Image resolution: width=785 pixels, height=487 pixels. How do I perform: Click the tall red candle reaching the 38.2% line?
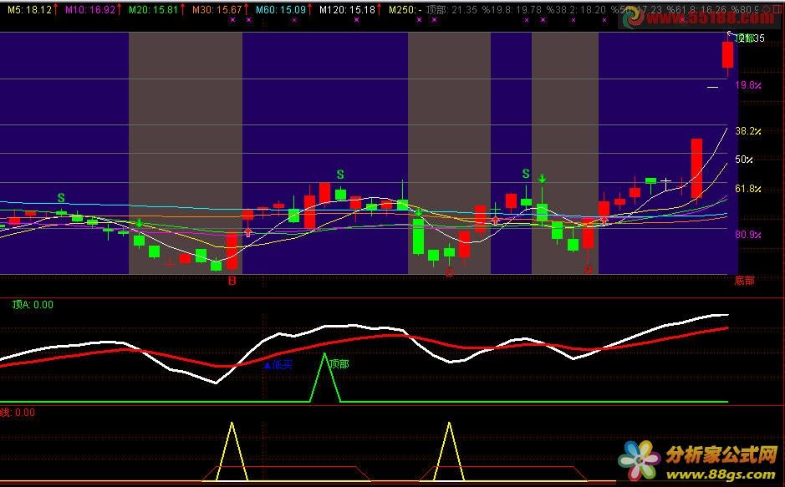tap(696, 169)
